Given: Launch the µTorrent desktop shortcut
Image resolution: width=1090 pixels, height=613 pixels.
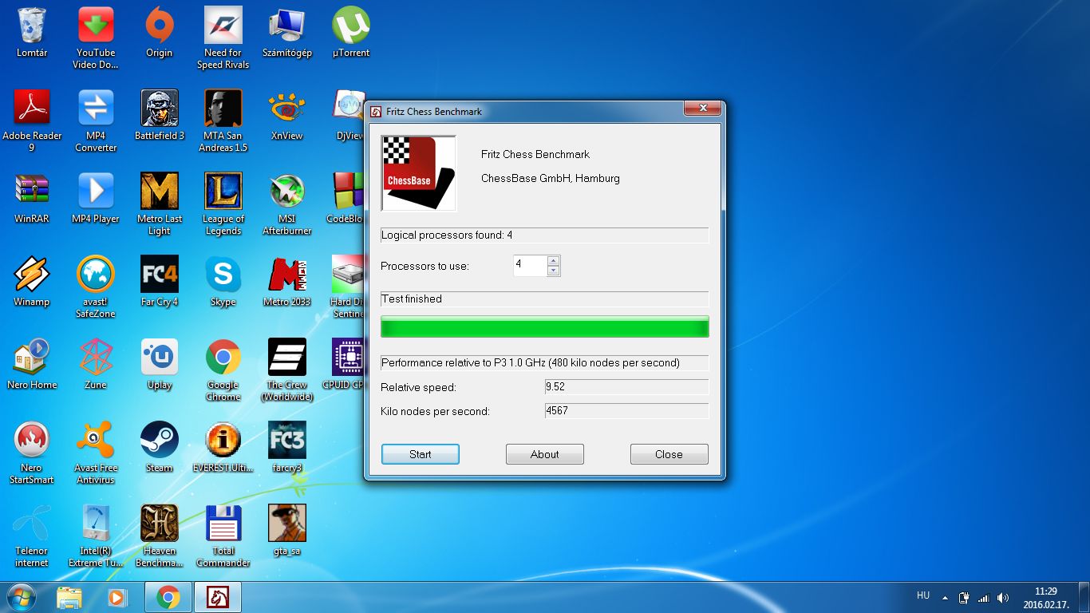Looking at the screenshot, I should tap(351, 34).
